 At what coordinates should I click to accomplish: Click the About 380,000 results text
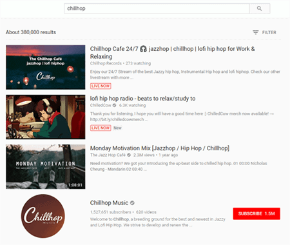tap(31, 32)
